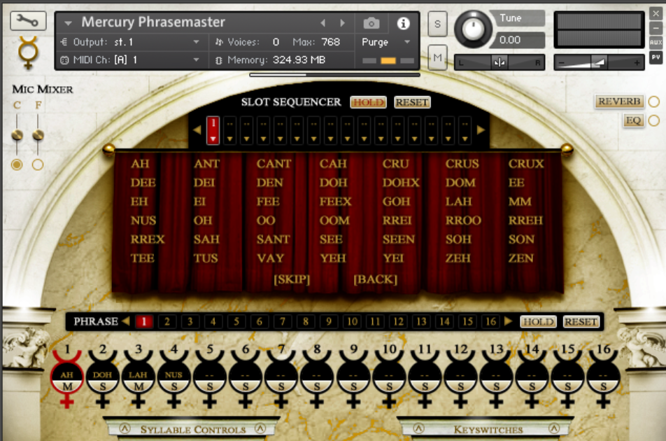Open the last sequencer slot dropdown
This screenshot has height=441, width=666.
click(465, 139)
